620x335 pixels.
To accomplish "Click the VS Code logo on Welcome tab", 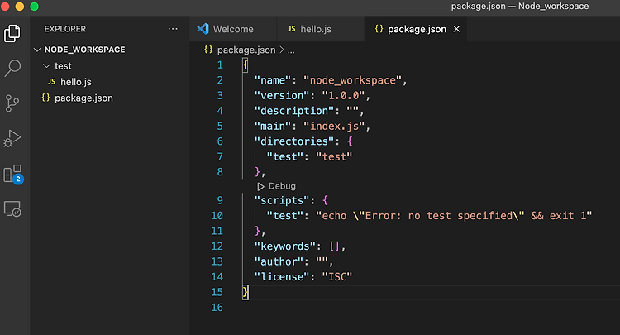I will [203, 29].
